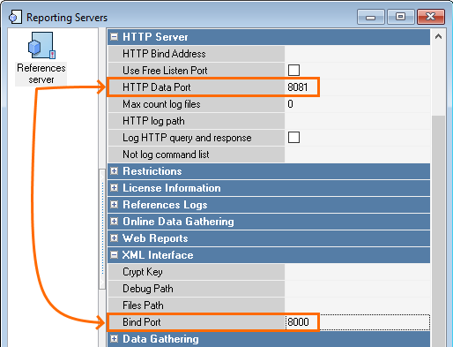
Task: Collapse the HTTP Server section
Action: [x=114, y=37]
